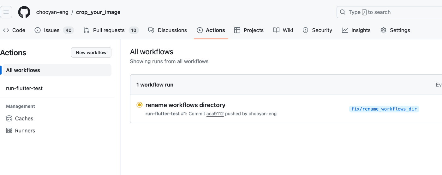Click the in-progress yellow status icon

coord(139,105)
